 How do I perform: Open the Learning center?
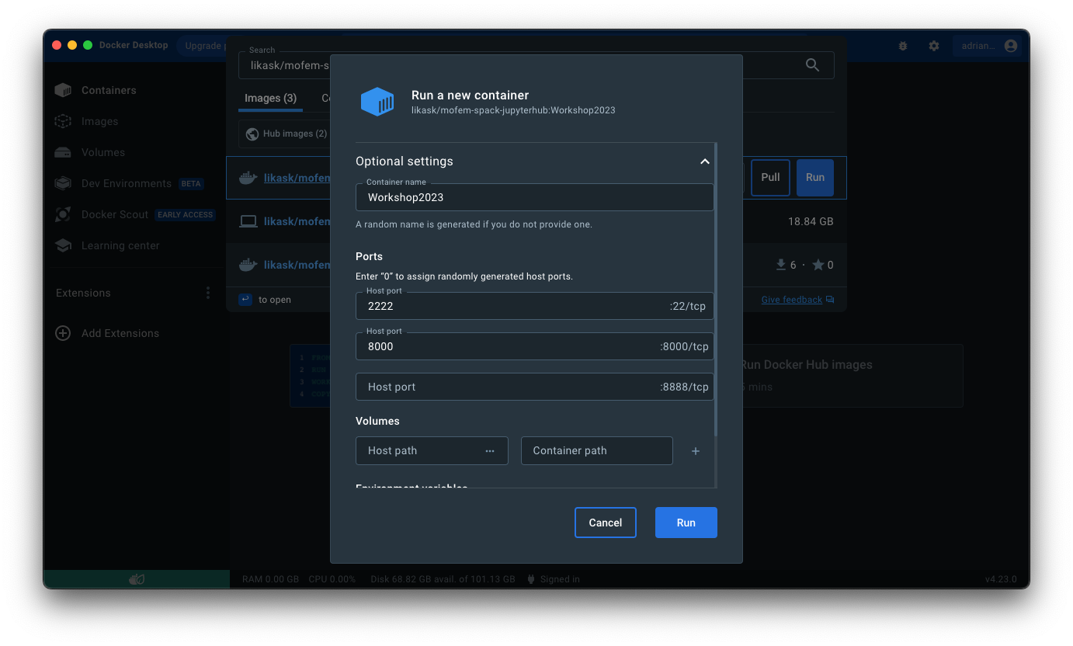pyautogui.click(x=63, y=245)
